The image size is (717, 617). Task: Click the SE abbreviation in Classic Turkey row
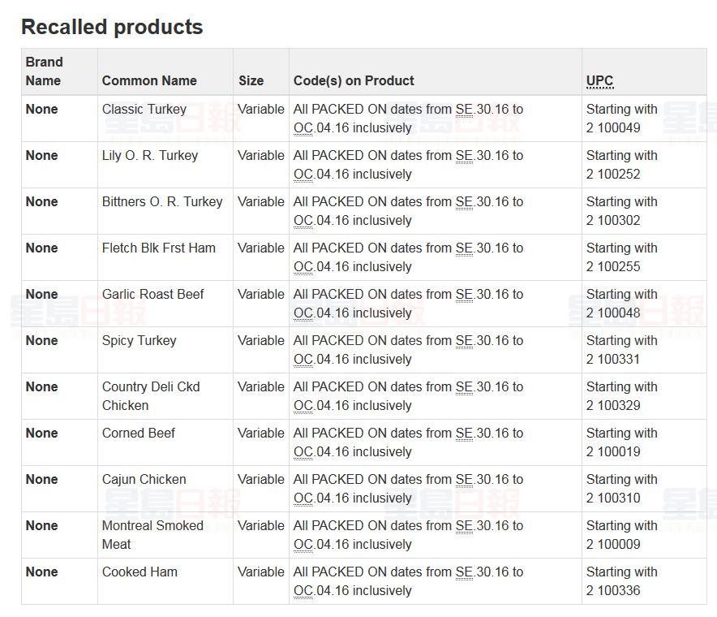(464, 109)
